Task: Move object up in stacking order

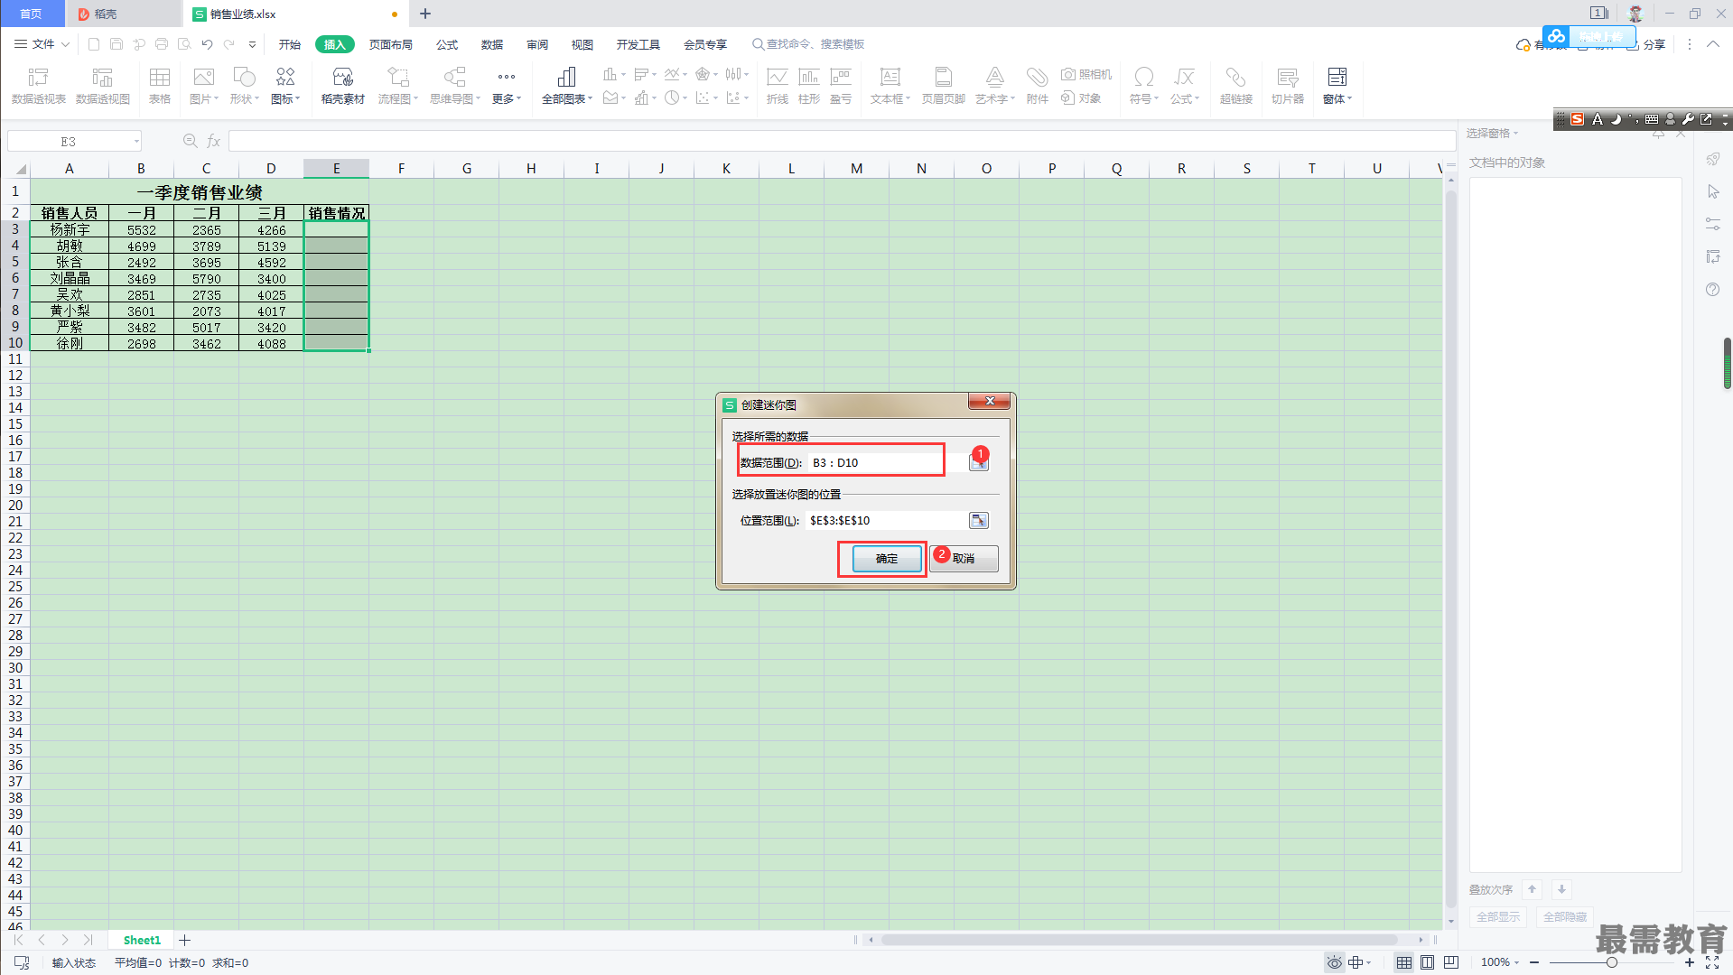Action: point(1532,889)
